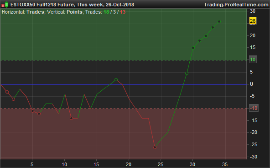The width and height of the screenshot is (270, 168).
Task: Click the data point at trade 31 near 18
Action: (200, 41)
